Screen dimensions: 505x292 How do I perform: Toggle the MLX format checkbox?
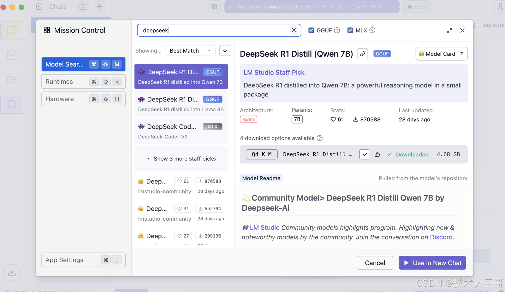coord(350,30)
